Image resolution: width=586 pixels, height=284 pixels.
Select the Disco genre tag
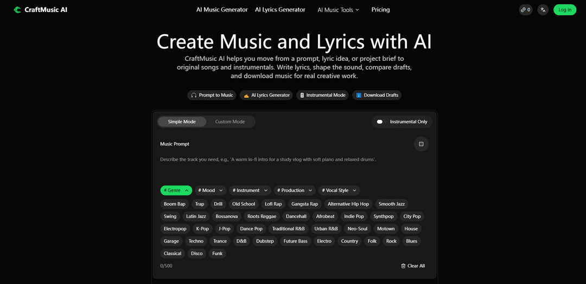click(x=196, y=253)
